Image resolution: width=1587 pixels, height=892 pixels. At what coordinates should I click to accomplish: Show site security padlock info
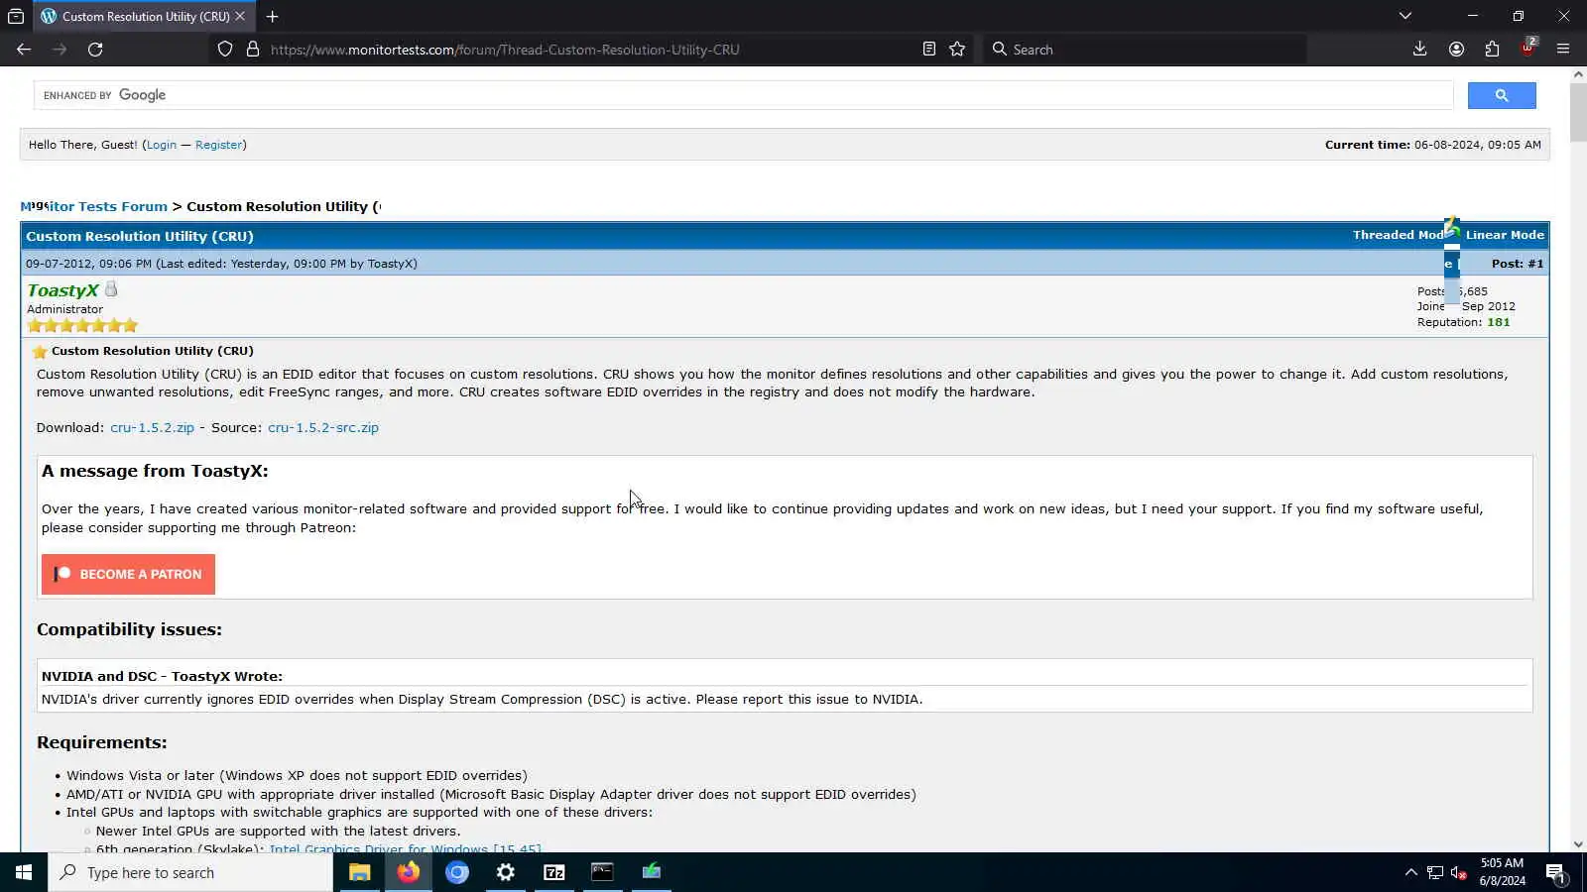(x=253, y=50)
